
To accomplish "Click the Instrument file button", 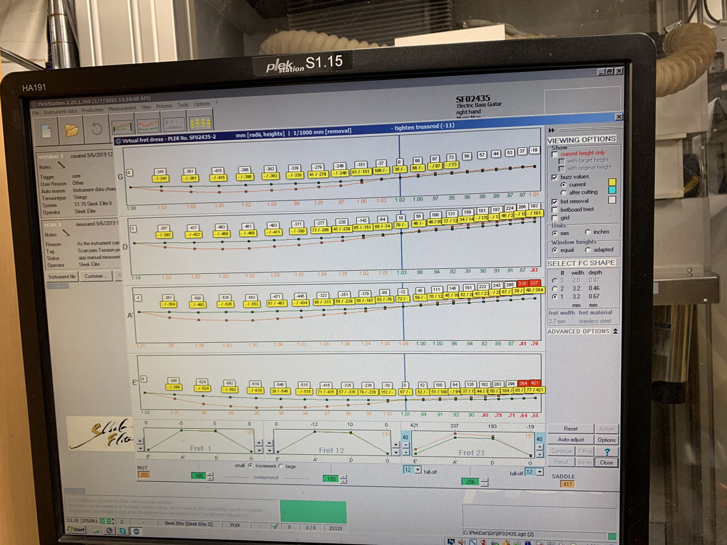I will 62,277.
